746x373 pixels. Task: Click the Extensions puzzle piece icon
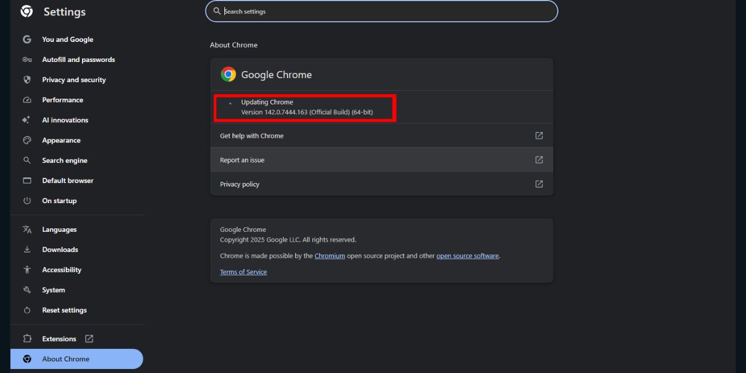[26, 339]
